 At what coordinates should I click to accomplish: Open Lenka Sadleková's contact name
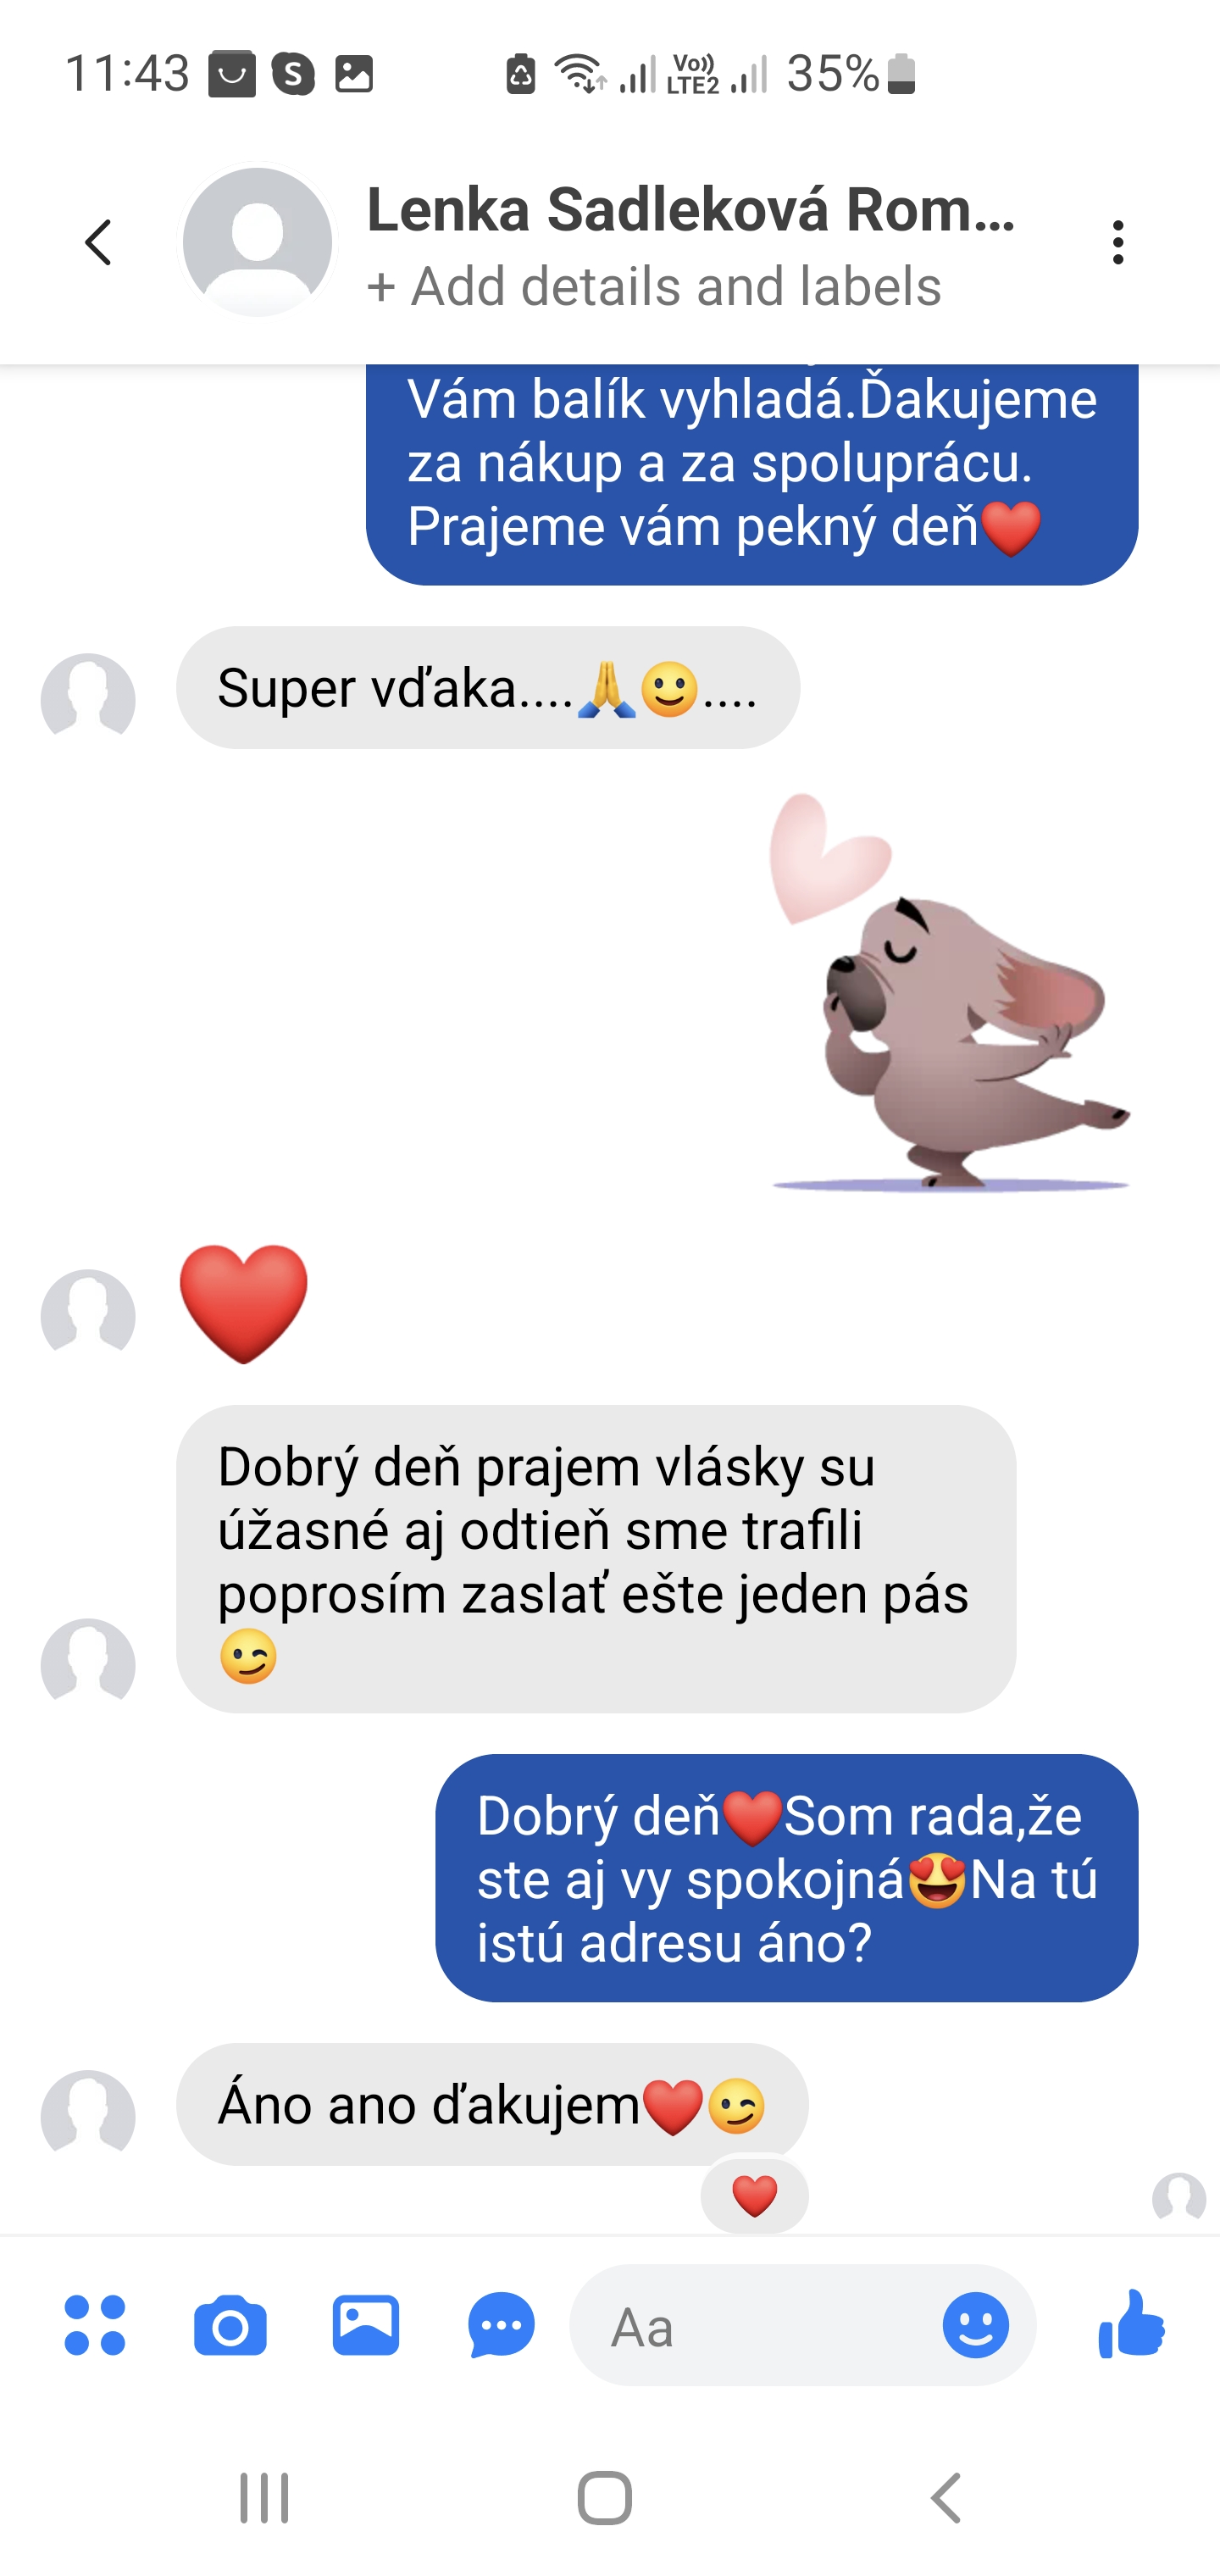[691, 209]
